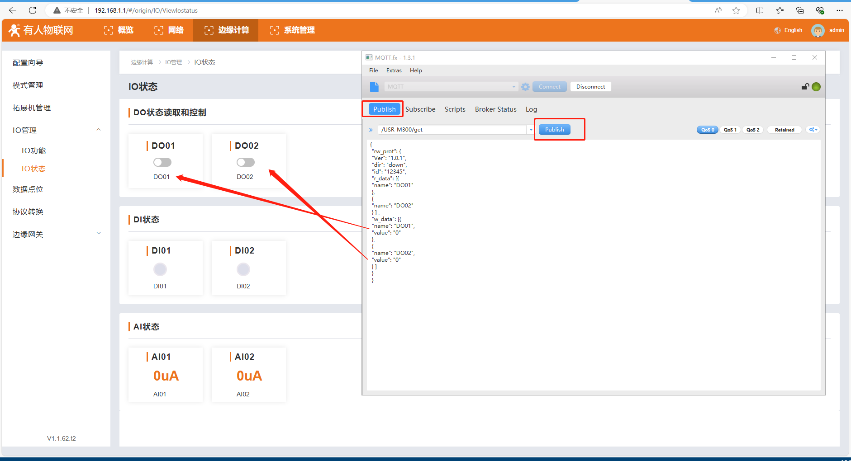Image resolution: width=851 pixels, height=461 pixels.
Task: Switch language to English
Action: [793, 30]
